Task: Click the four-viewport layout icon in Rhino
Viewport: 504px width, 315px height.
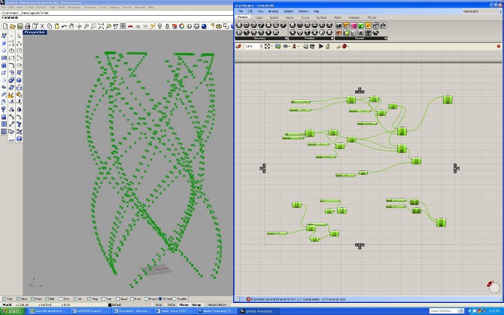Action: coord(123,26)
